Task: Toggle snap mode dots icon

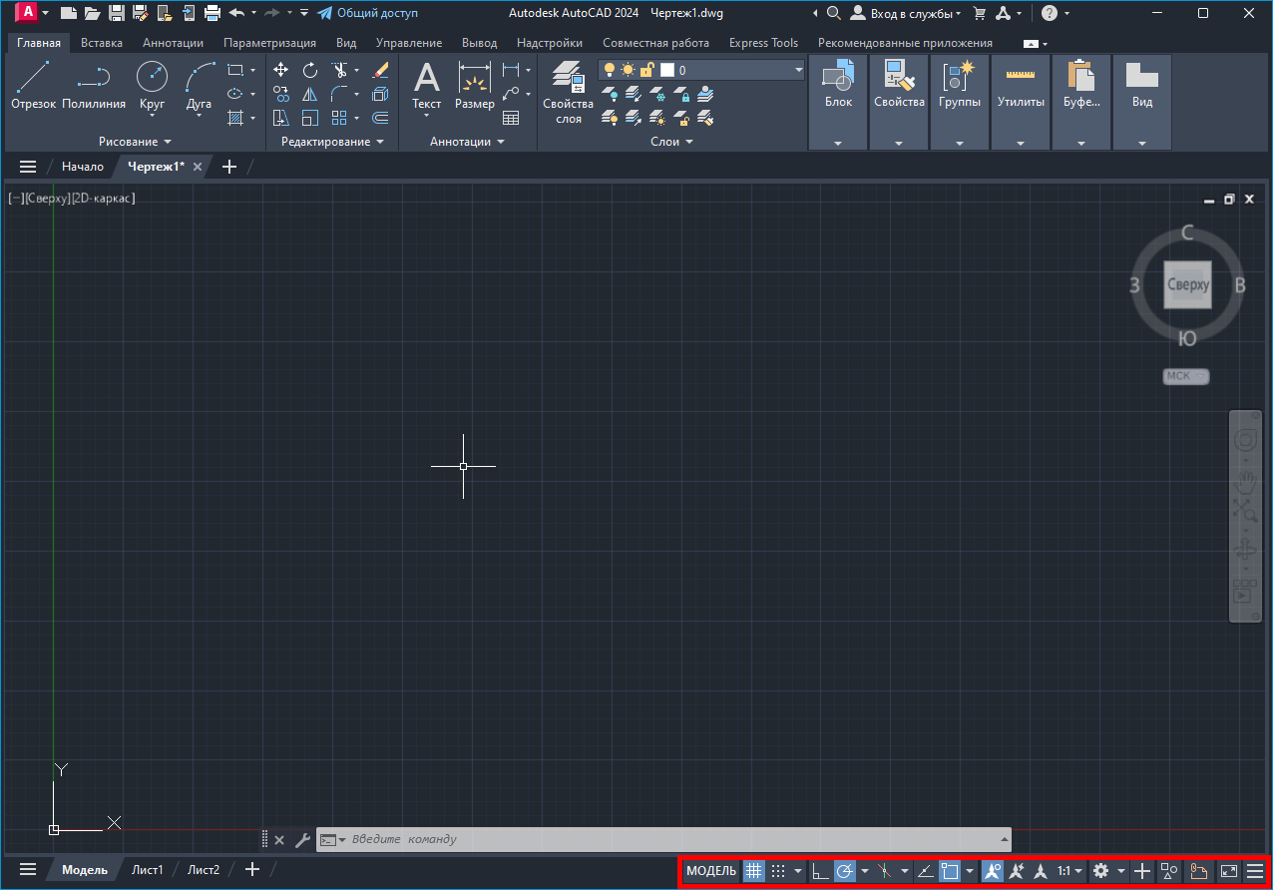Action: [778, 871]
